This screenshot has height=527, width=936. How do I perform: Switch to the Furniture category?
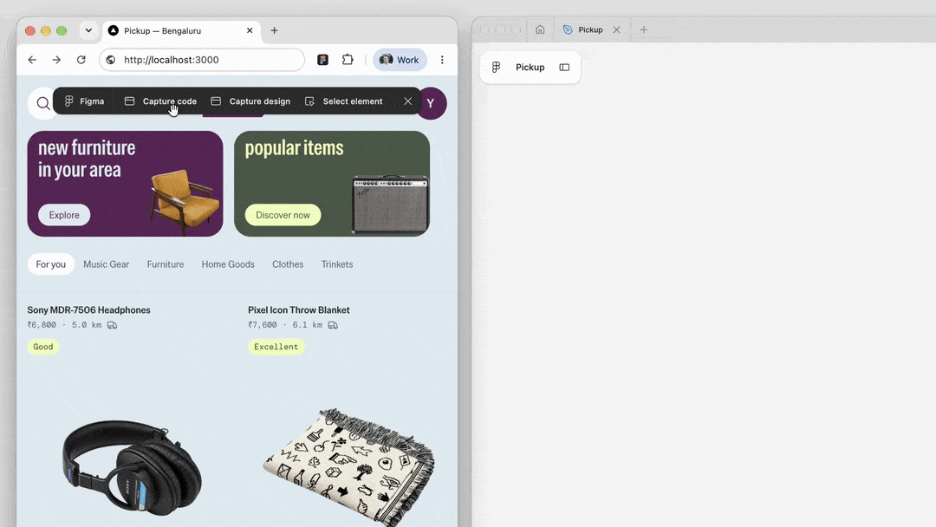166,264
